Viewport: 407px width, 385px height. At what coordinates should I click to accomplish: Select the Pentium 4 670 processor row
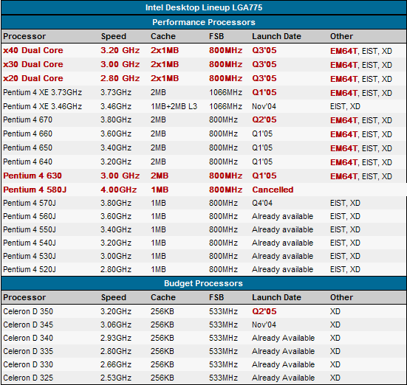204,119
